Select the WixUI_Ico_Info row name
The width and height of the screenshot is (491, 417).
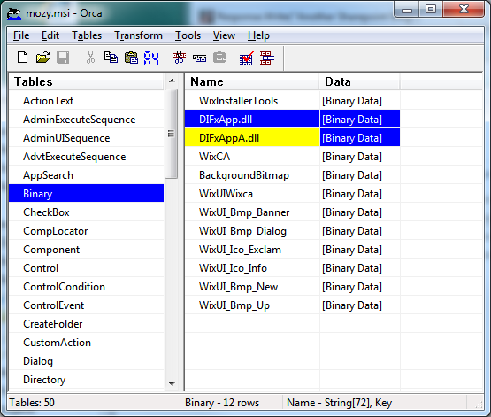click(x=252, y=268)
